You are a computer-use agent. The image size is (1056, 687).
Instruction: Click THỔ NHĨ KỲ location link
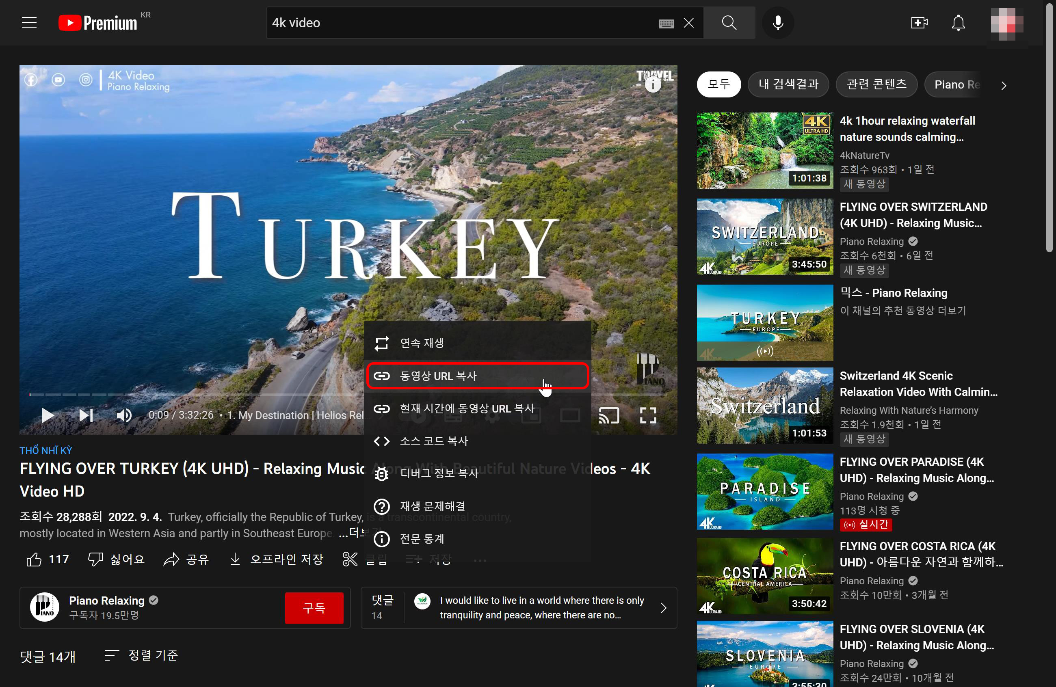click(x=46, y=450)
